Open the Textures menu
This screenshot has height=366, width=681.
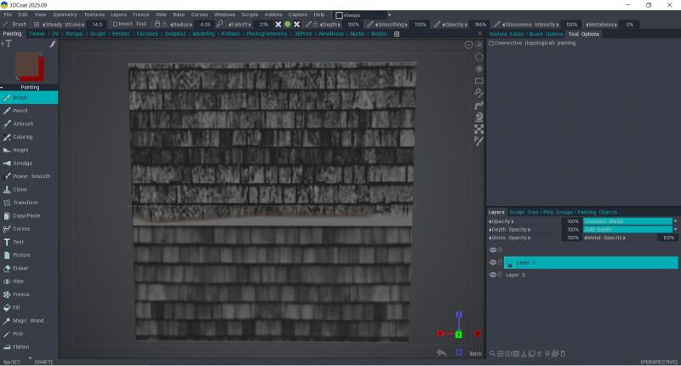94,14
